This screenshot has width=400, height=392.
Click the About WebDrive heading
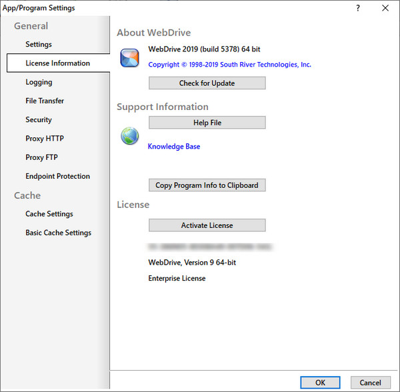pos(153,33)
